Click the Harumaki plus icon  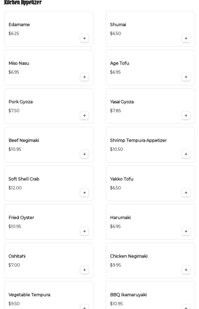[x=186, y=231]
